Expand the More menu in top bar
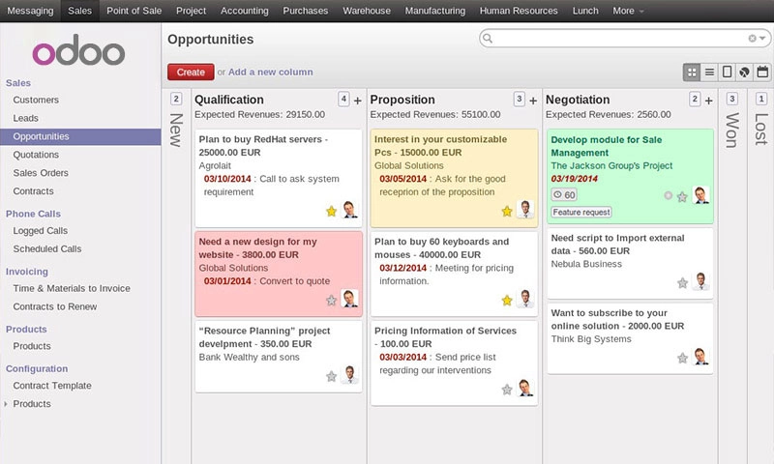 [x=629, y=11]
